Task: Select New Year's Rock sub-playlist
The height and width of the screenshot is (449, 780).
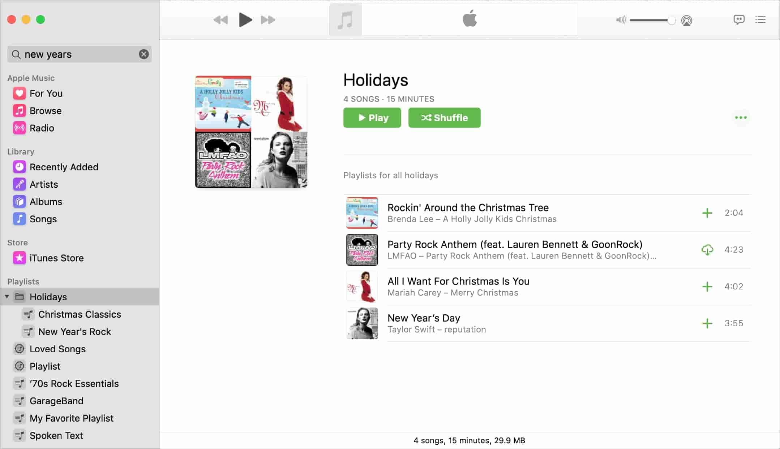Action: [75, 331]
